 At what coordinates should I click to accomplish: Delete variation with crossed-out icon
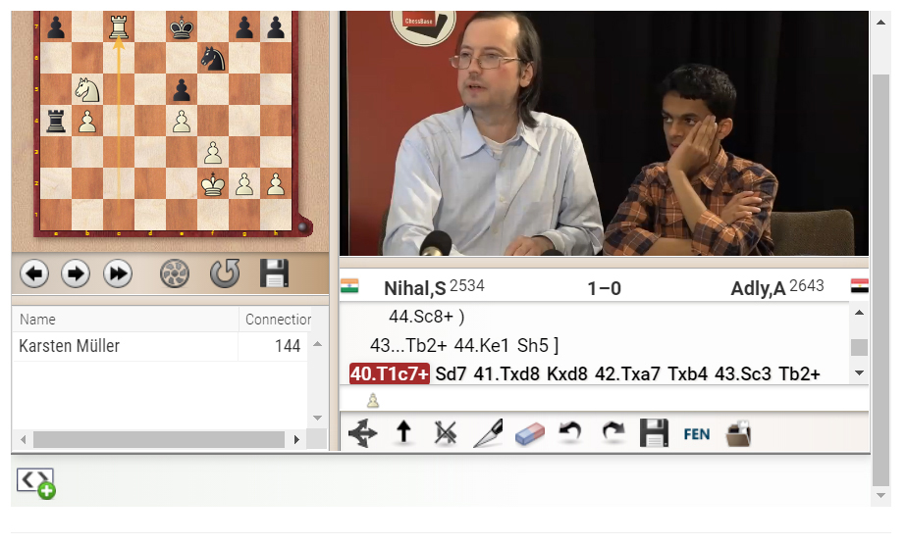[446, 433]
